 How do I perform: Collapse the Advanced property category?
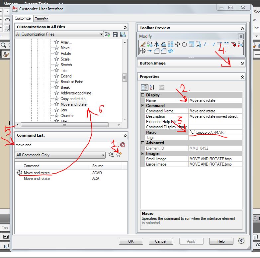(142, 143)
